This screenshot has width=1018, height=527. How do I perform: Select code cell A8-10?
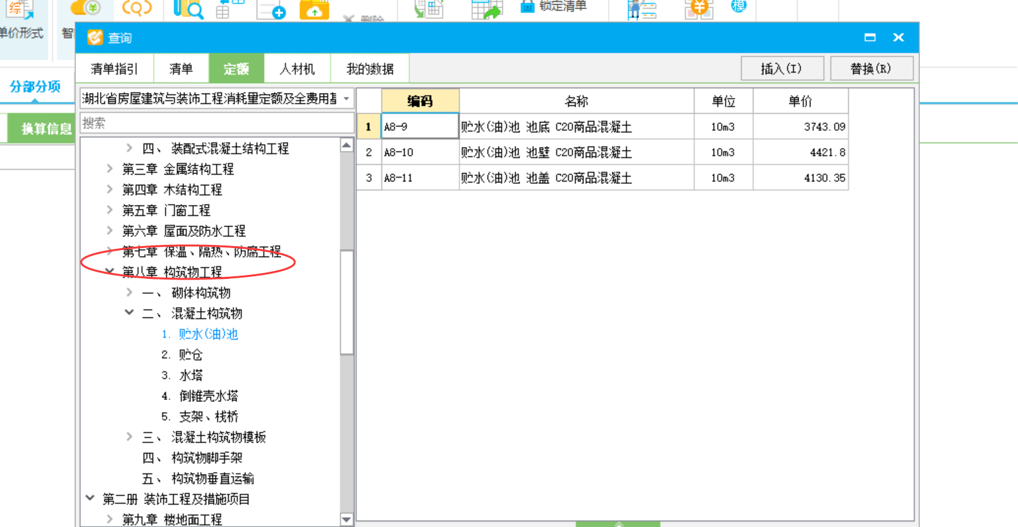click(x=420, y=152)
